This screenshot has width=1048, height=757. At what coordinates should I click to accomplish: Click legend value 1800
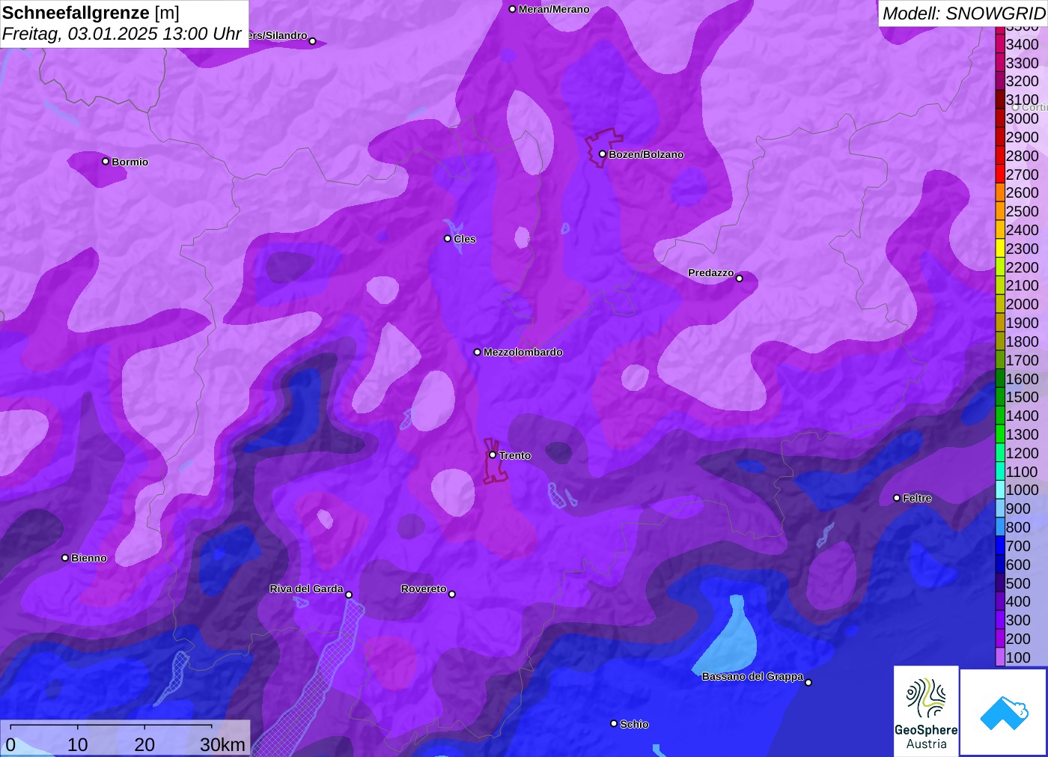pos(1022,341)
